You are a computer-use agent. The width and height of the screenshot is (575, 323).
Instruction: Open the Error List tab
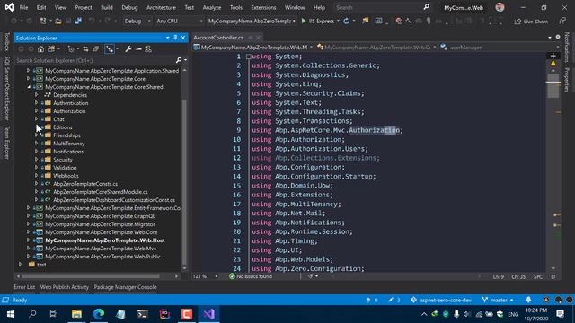(x=24, y=287)
